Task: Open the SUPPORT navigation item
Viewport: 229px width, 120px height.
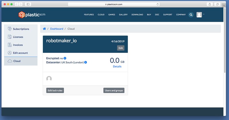Action: tap(168, 15)
